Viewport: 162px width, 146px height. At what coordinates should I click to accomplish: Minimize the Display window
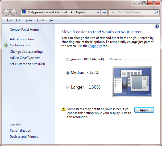[x=137, y=3]
